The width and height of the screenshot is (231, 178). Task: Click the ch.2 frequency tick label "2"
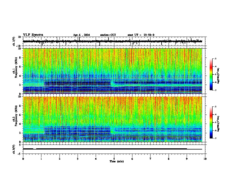point(20,133)
